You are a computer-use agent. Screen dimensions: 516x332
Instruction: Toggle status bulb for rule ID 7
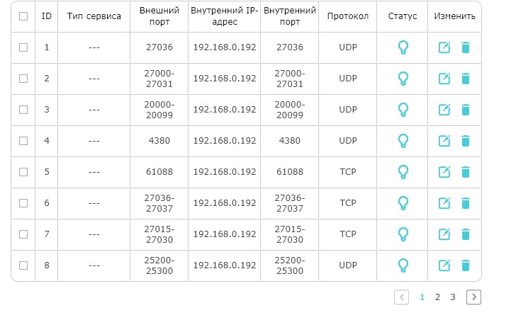pyautogui.click(x=403, y=234)
